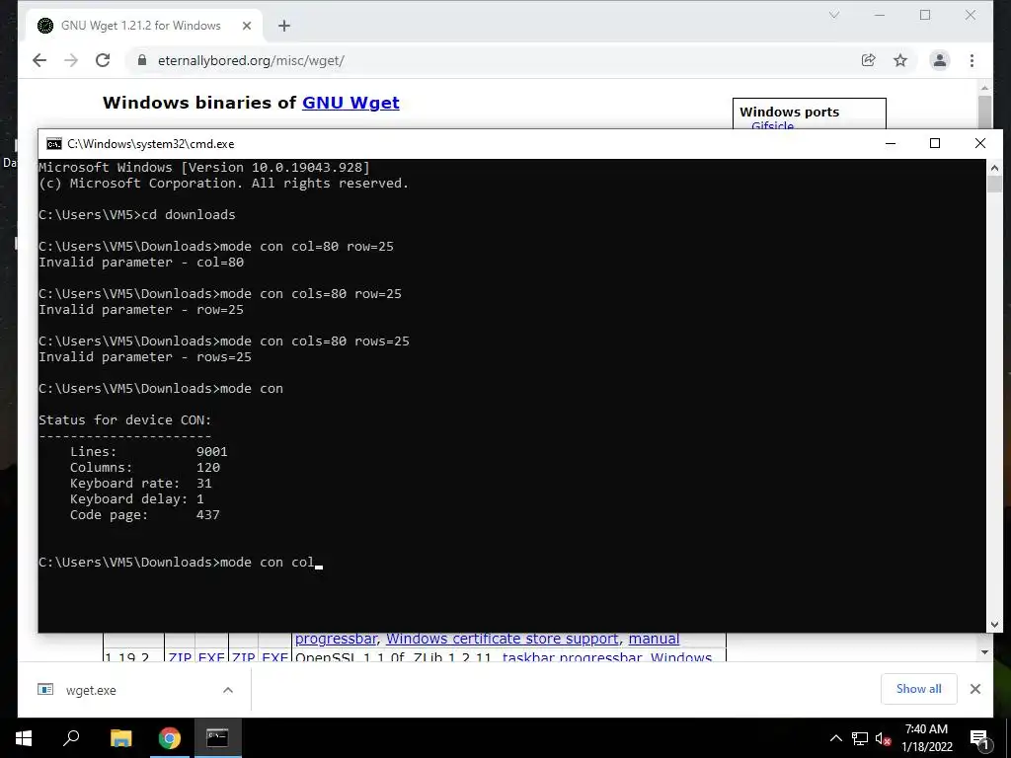Open taskbar search
This screenshot has height=758, width=1011.
(71, 738)
